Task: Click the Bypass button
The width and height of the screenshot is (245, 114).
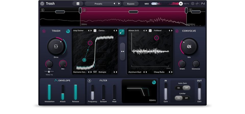Action: (130, 4)
